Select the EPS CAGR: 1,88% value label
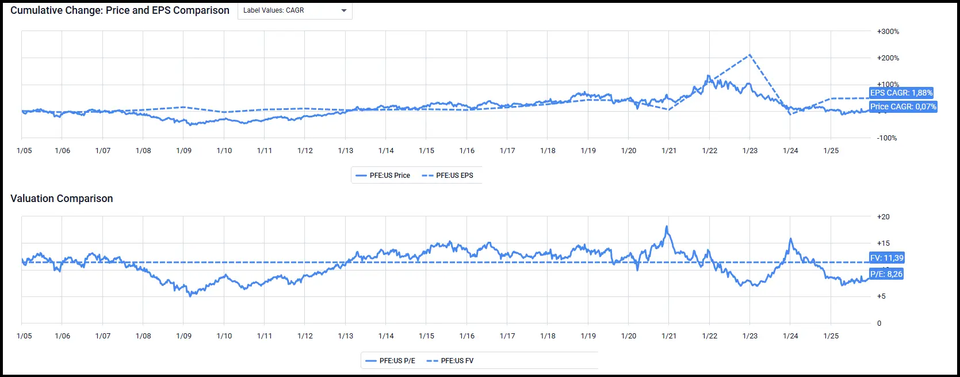The width and height of the screenshot is (960, 377). [x=901, y=93]
